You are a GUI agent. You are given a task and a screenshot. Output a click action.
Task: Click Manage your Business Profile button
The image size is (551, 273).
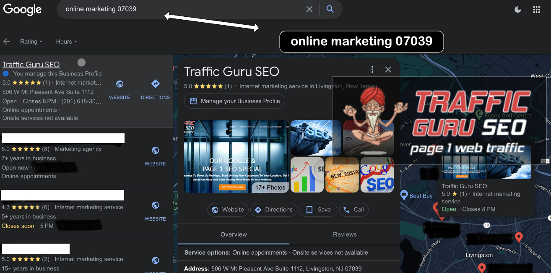(x=235, y=101)
